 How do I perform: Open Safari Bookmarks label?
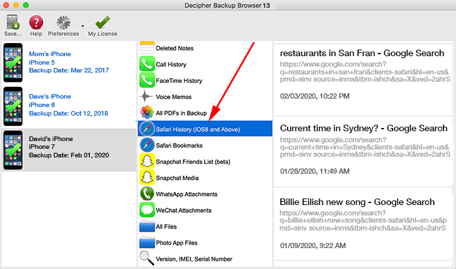click(x=179, y=146)
